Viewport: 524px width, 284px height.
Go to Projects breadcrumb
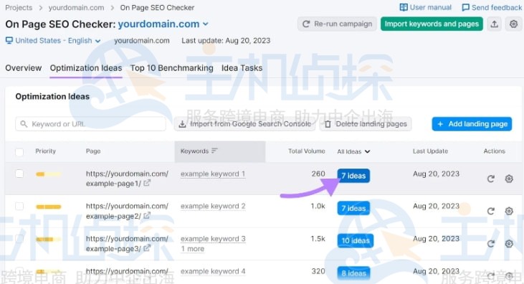(19, 8)
